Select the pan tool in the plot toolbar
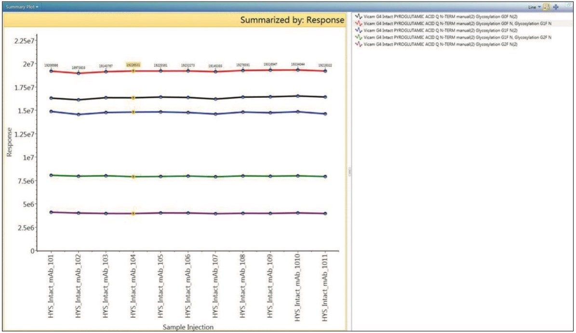Image resolution: width=576 pixels, height=333 pixels. tap(556, 7)
